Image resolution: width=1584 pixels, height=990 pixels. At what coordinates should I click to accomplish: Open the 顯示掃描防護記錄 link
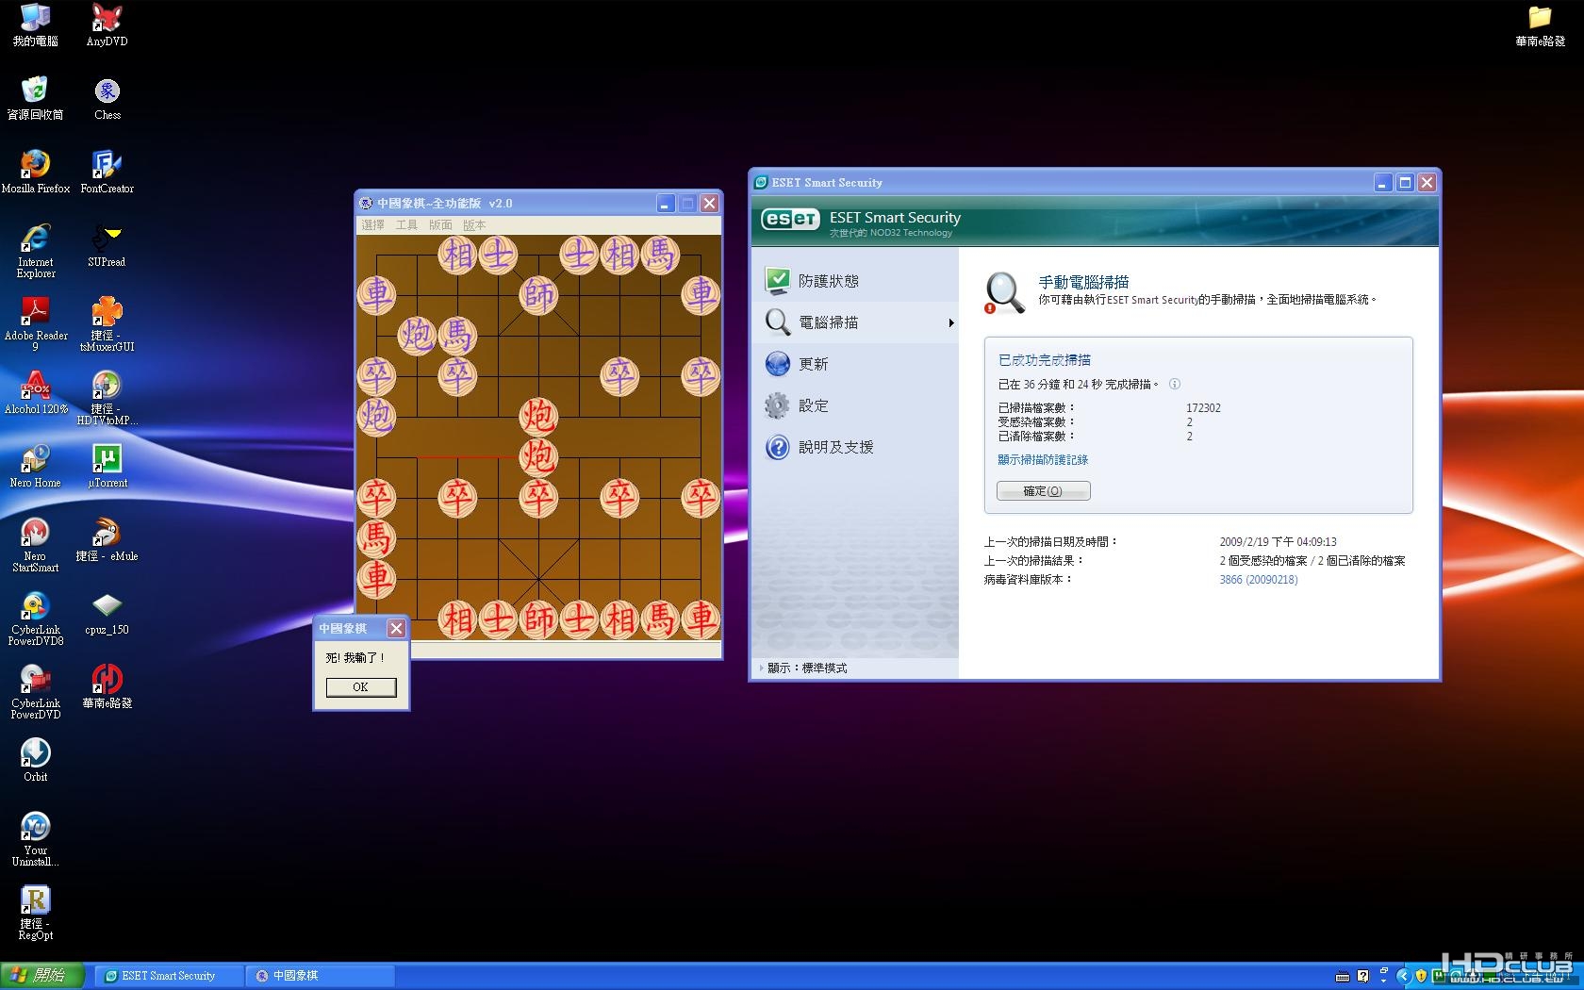tap(1043, 460)
